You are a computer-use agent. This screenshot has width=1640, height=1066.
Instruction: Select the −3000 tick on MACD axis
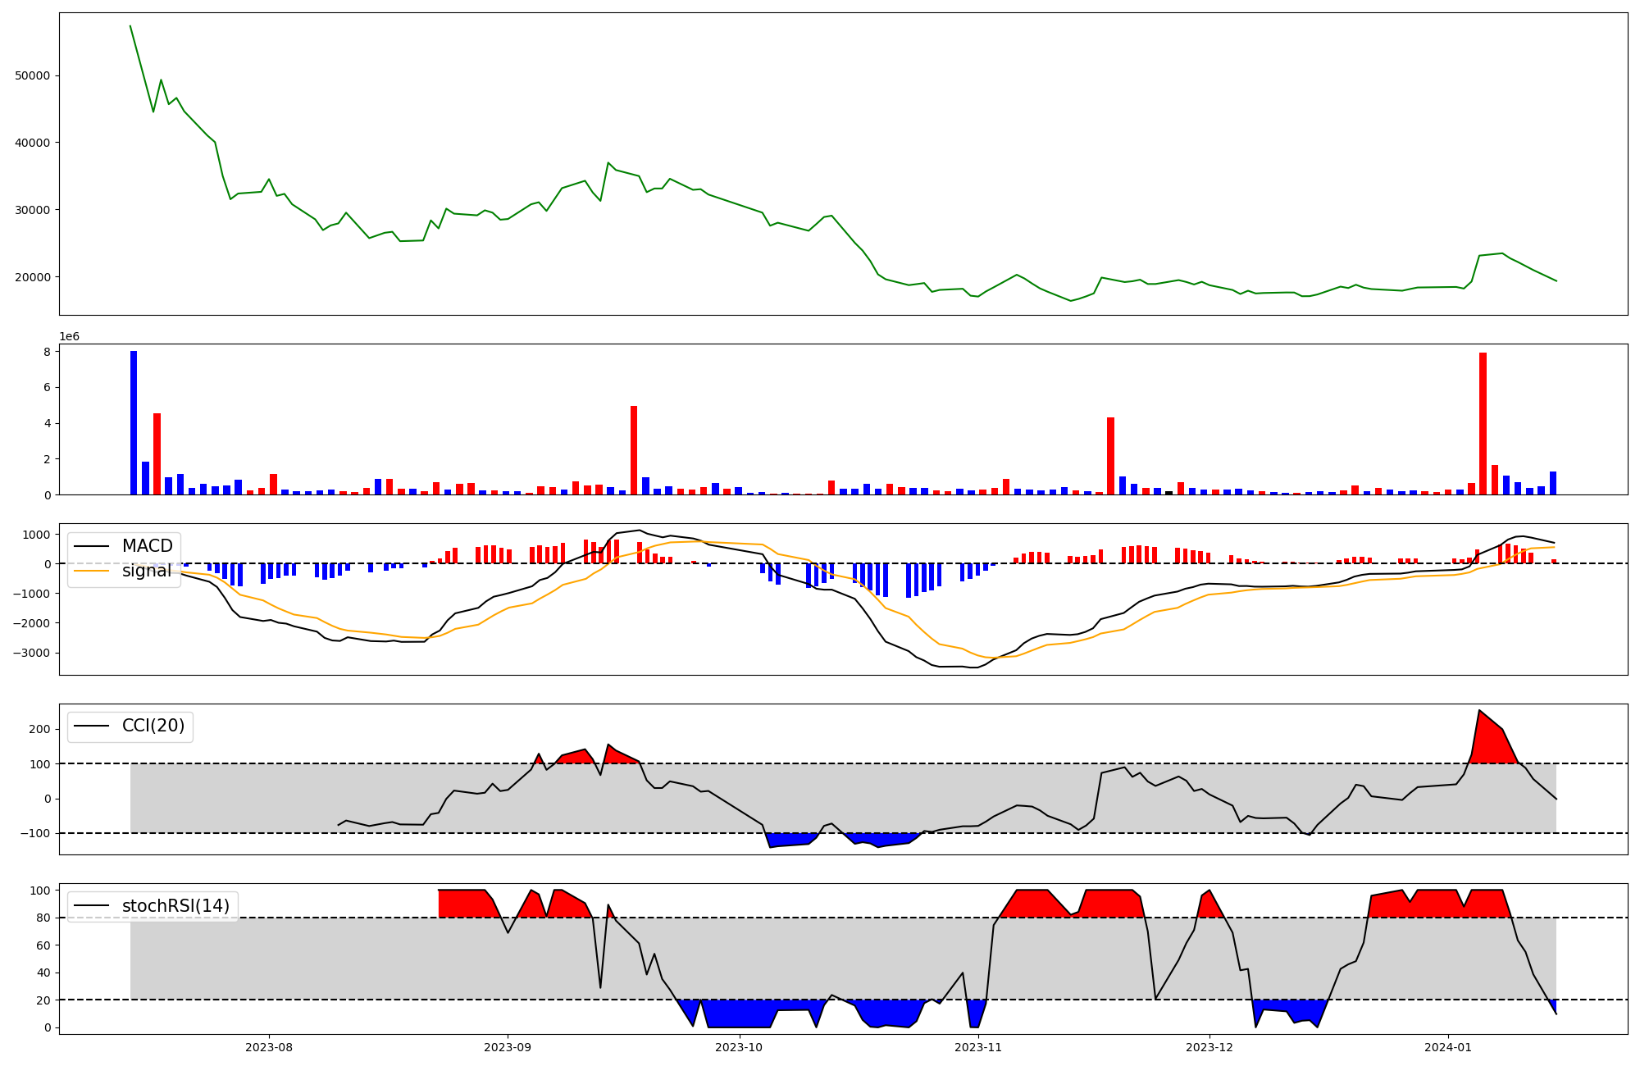[x=33, y=653]
